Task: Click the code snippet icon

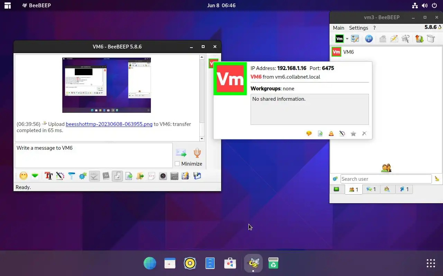Action: 152,176
